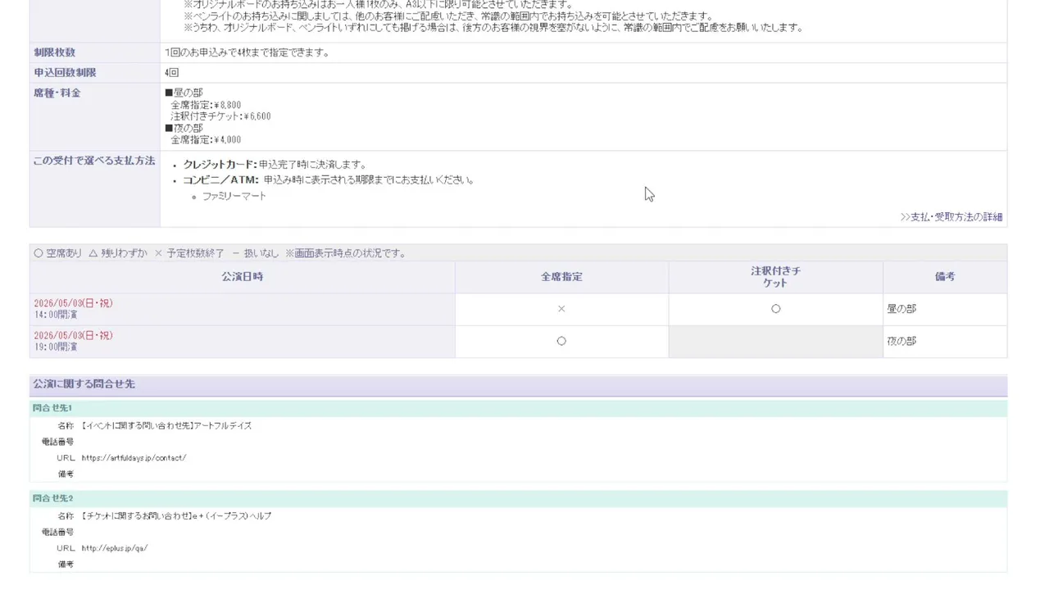Click the 制限枚数 row label

[x=54, y=52]
